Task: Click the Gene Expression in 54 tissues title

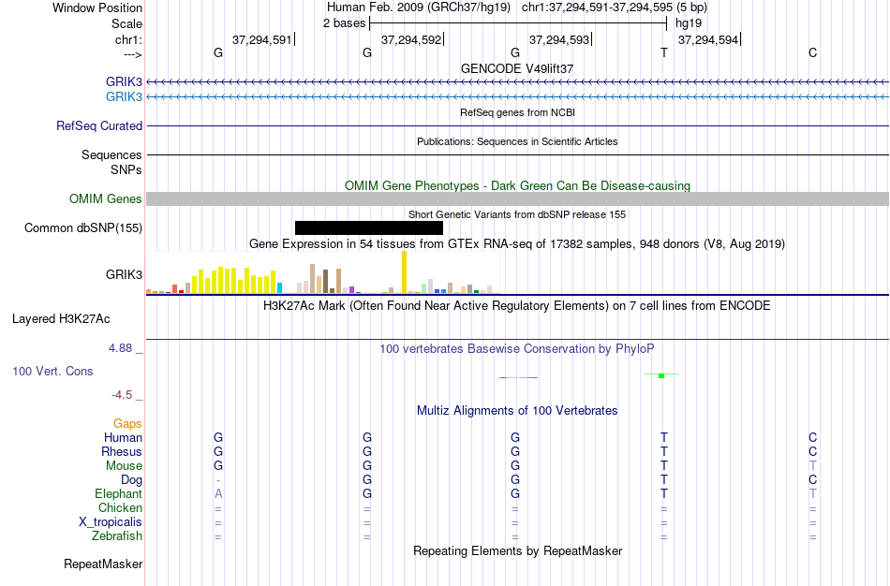Action: tap(517, 244)
